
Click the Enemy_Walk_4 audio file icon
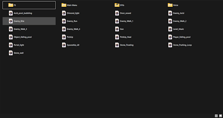click(64, 29)
